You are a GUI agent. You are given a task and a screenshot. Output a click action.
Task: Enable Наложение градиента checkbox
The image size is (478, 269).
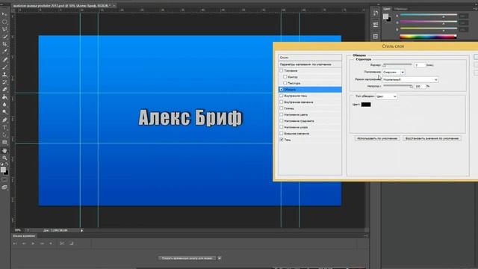click(x=282, y=121)
